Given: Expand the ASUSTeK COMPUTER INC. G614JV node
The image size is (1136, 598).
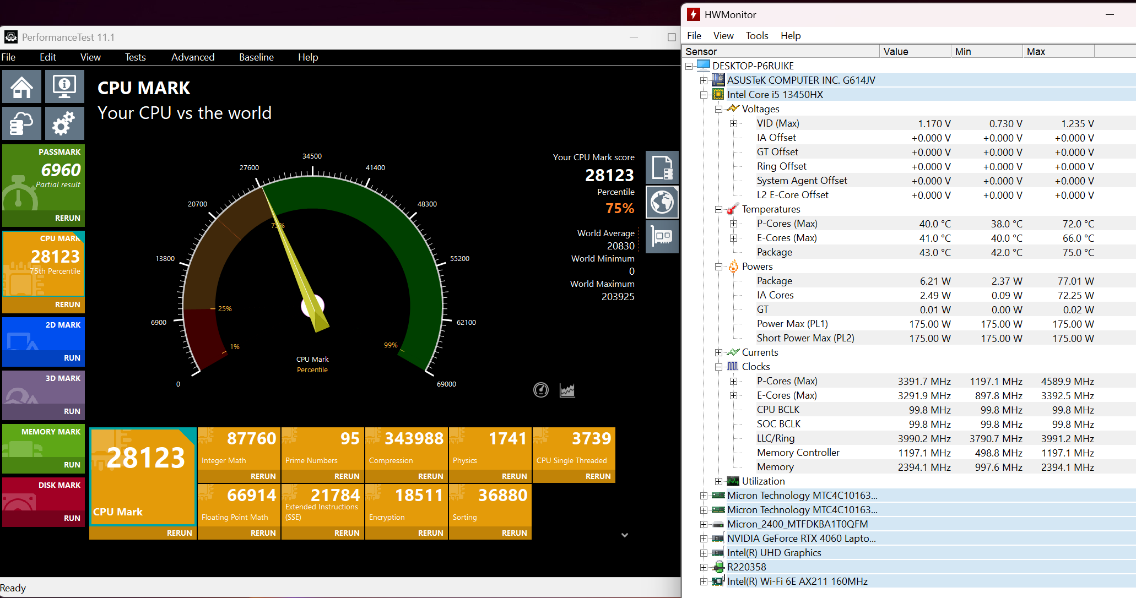Looking at the screenshot, I should (x=704, y=80).
